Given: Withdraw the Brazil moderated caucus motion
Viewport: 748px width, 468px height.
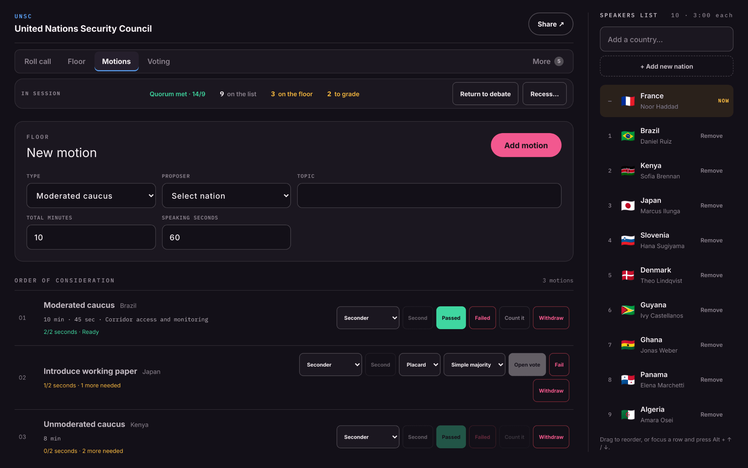Looking at the screenshot, I should point(551,318).
